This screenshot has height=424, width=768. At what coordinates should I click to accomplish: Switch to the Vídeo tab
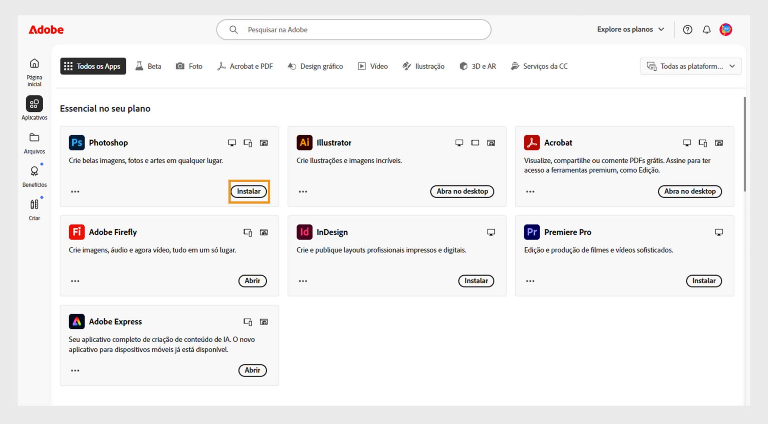tap(373, 66)
